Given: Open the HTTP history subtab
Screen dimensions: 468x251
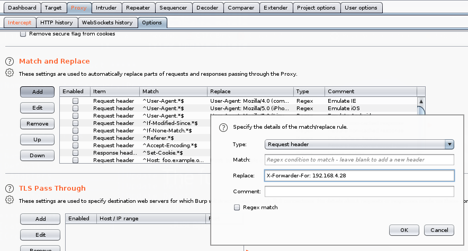Looking at the screenshot, I should (56, 23).
